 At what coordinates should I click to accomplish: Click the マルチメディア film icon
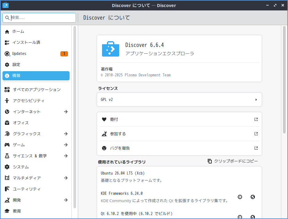click(x=7, y=178)
